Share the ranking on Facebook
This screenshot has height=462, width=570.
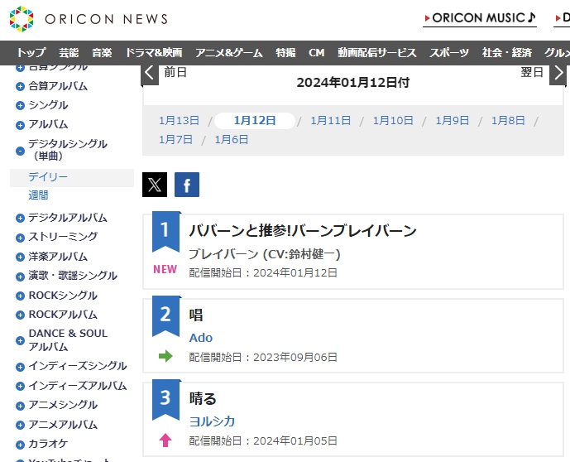(x=187, y=185)
